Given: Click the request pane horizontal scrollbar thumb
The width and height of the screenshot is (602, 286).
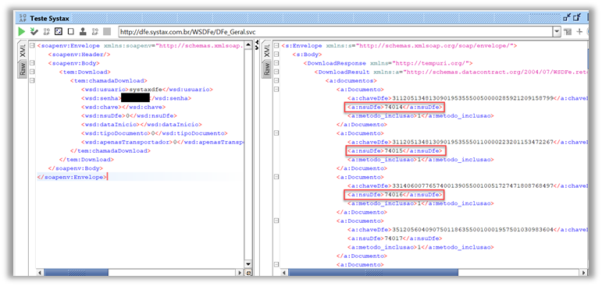Looking at the screenshot, I should point(76,273).
